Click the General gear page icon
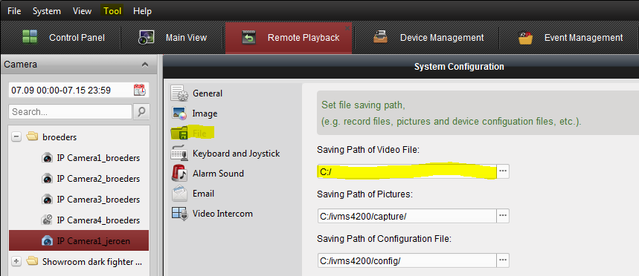This screenshot has height=276, width=639. pyautogui.click(x=180, y=93)
